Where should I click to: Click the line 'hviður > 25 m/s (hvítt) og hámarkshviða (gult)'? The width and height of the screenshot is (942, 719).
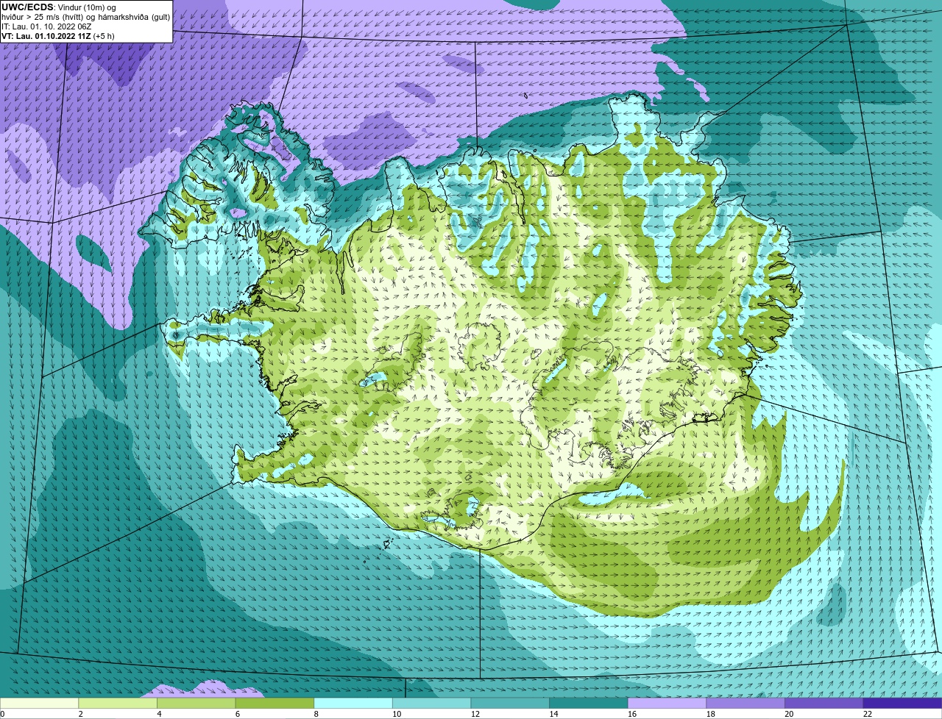point(85,16)
